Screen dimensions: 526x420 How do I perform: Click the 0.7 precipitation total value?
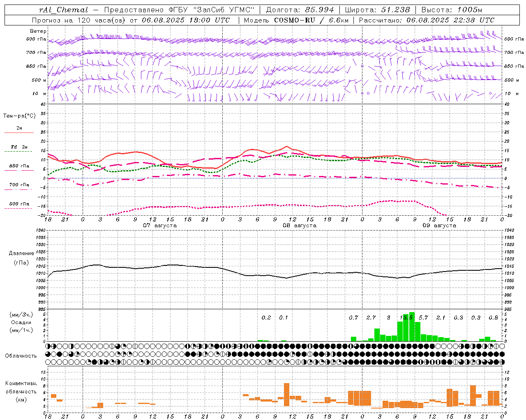click(x=353, y=317)
